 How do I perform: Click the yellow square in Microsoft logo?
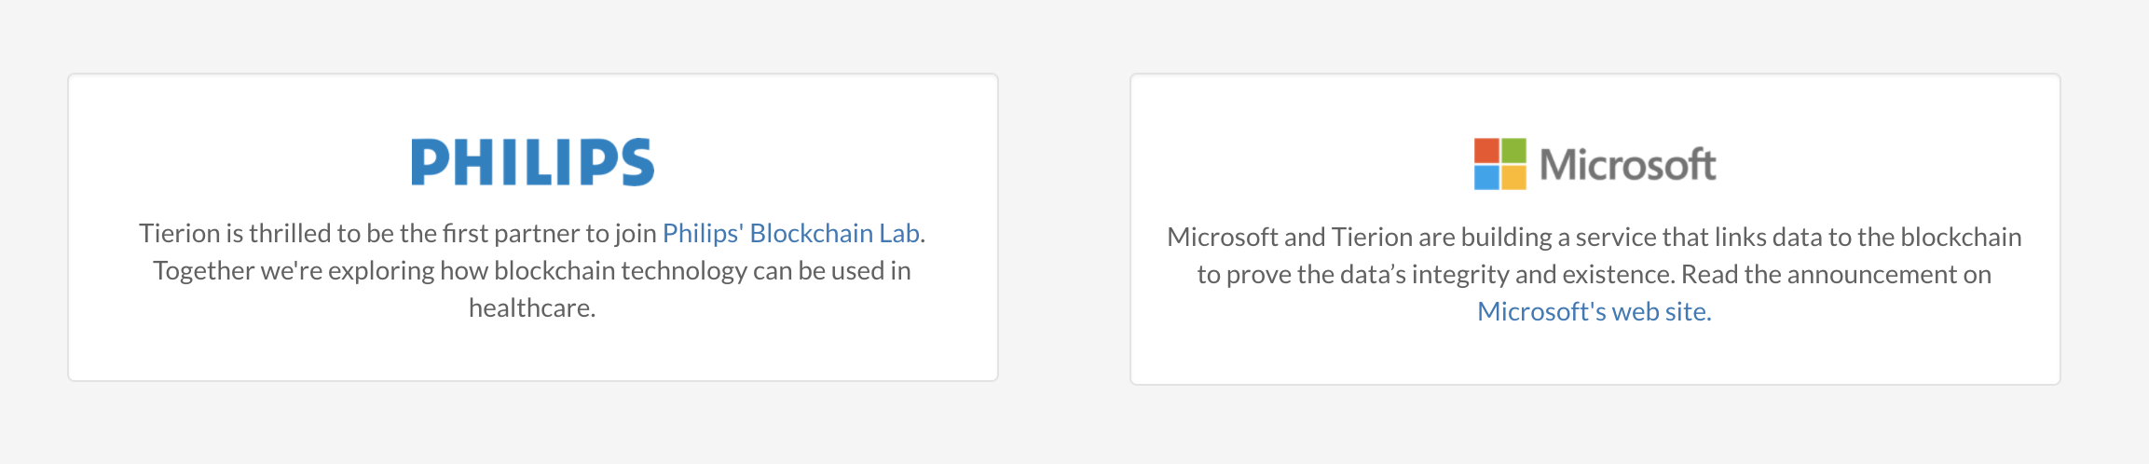tap(1514, 177)
